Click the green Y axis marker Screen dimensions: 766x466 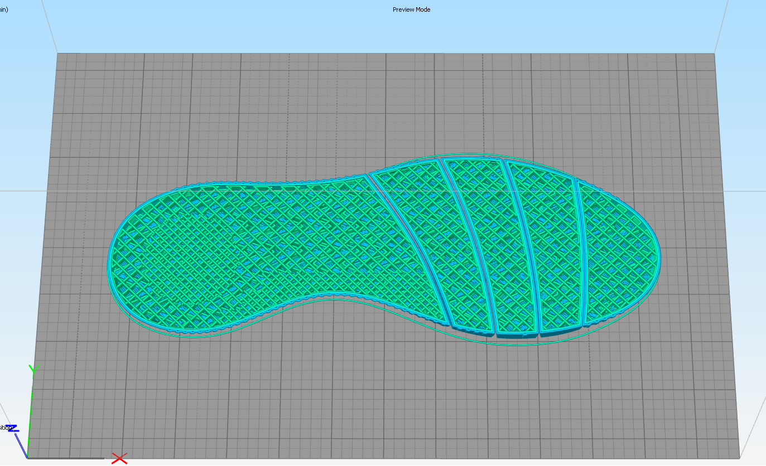33,369
